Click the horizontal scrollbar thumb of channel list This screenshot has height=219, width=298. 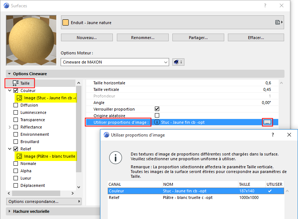pos(36,193)
